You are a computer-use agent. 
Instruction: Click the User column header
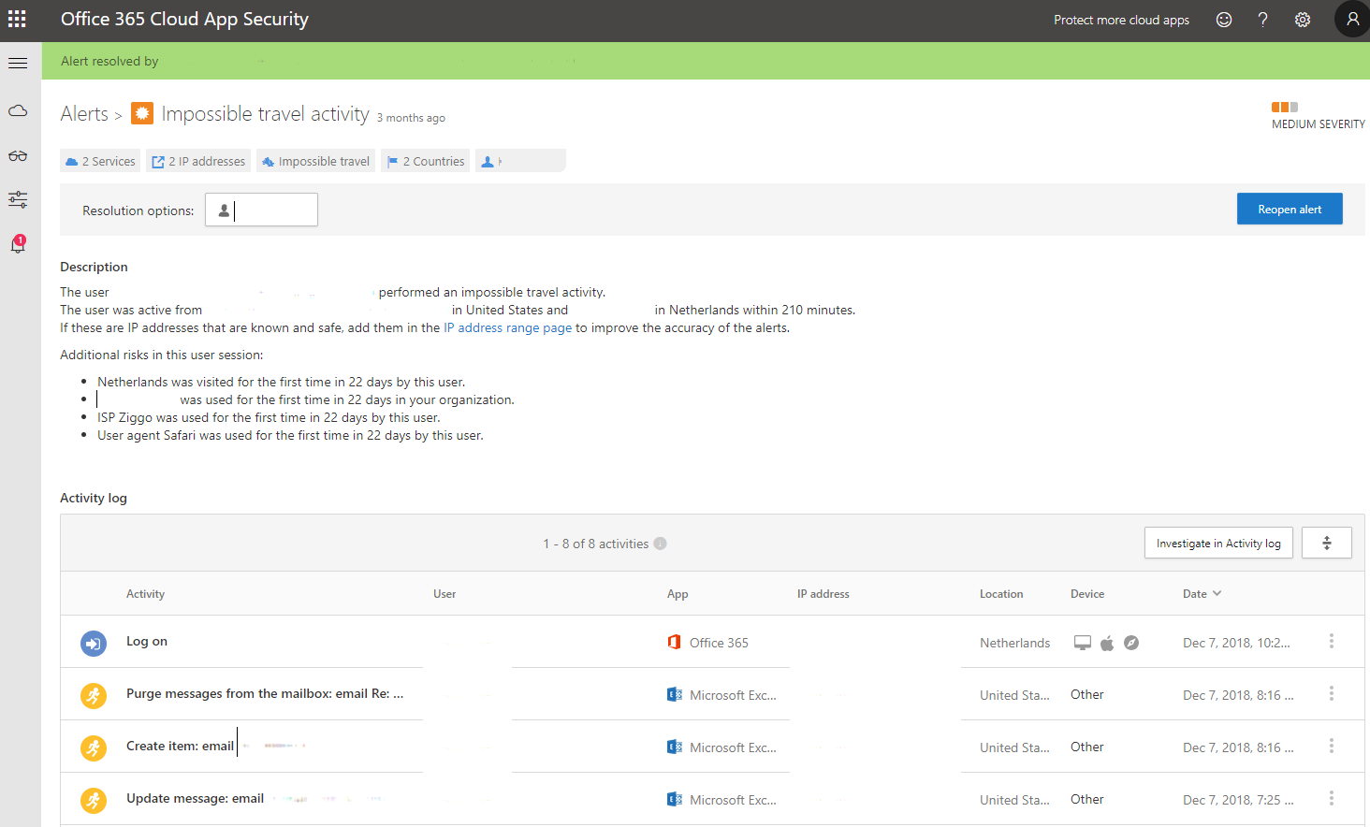click(445, 594)
